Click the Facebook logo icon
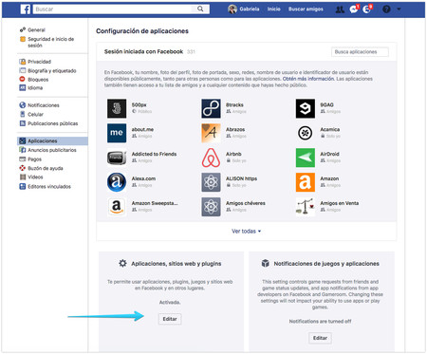This screenshot has width=427, height=354. click(x=26, y=9)
